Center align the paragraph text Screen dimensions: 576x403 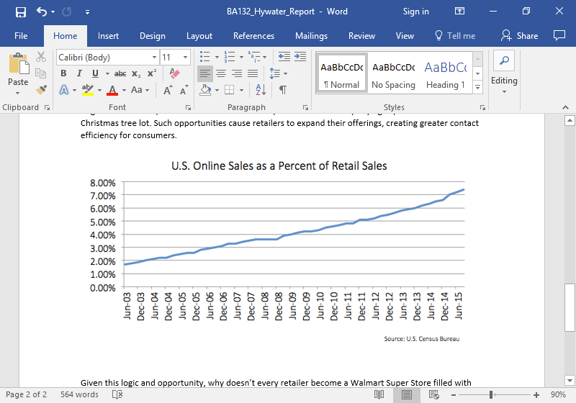[221, 73]
